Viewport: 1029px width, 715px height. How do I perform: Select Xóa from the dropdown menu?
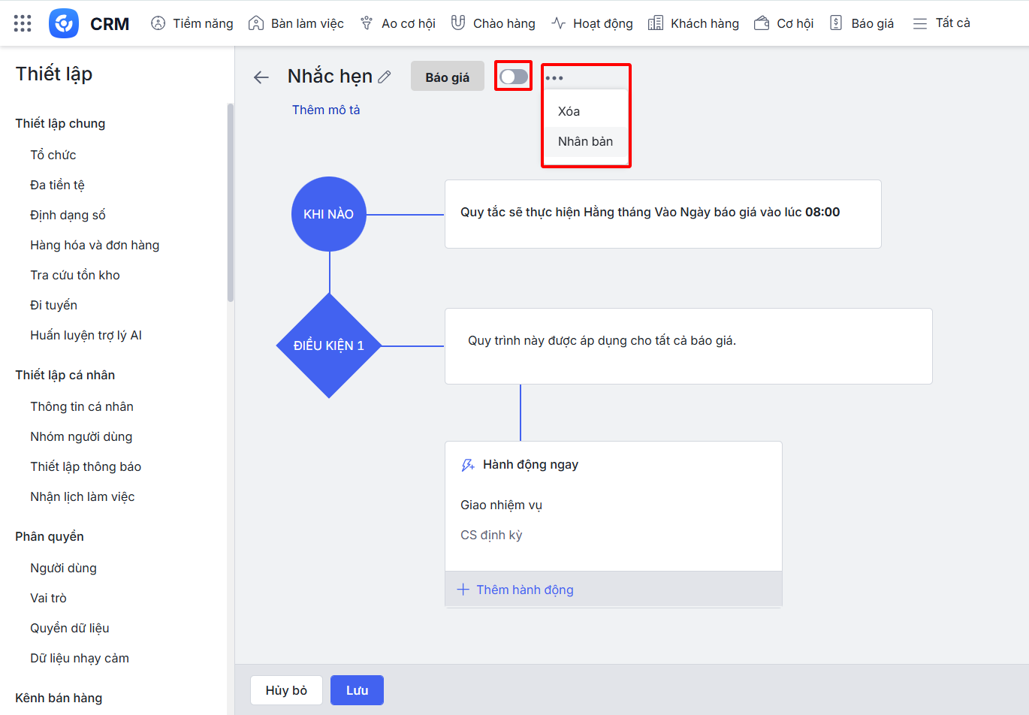[x=569, y=111]
